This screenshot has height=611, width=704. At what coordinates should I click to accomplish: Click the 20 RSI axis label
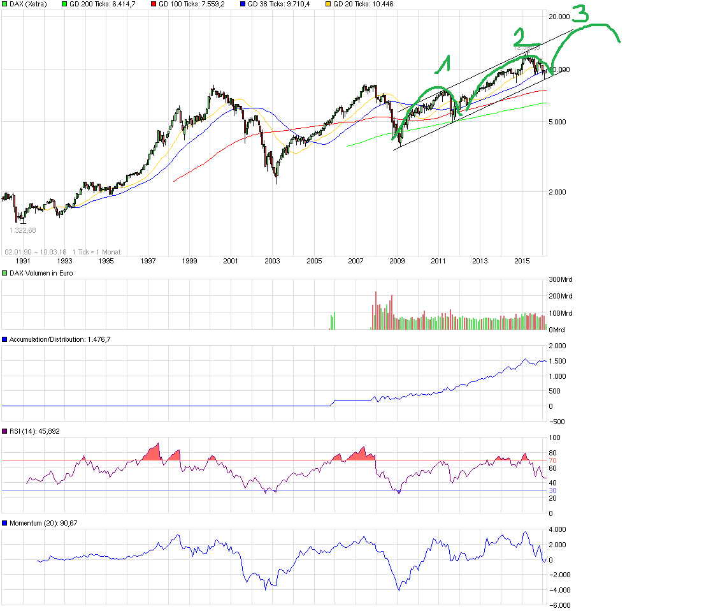click(x=553, y=499)
